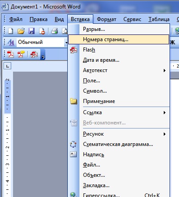The height and width of the screenshot is (197, 179).
Task: Open the Вид menu
Action: tap(59, 19)
